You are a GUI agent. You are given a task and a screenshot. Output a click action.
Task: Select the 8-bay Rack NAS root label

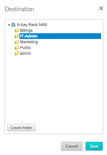32,25
